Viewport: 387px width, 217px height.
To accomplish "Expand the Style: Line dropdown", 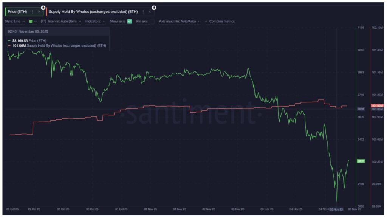I will (16, 21).
